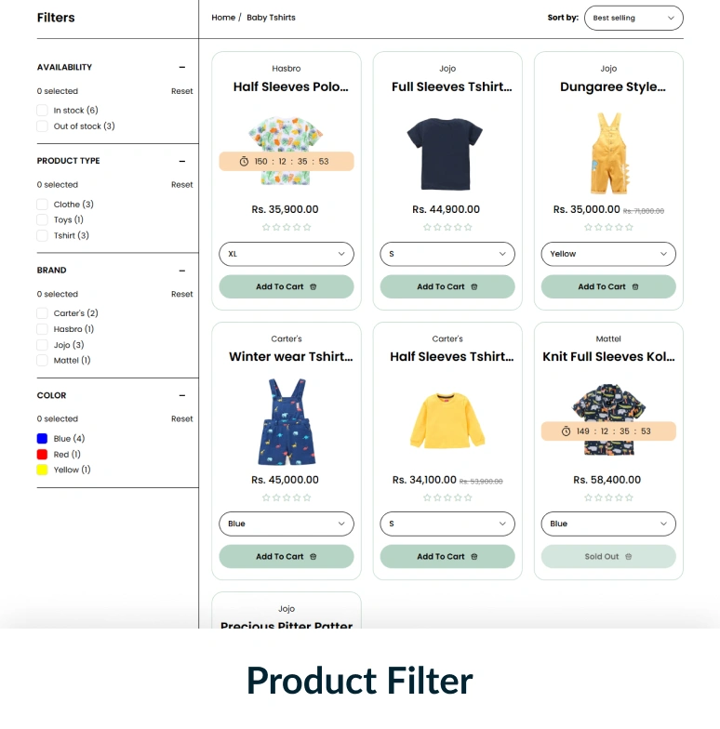Reset the Brand filter selection
Viewport: 720px width, 729px height.
[x=182, y=294]
